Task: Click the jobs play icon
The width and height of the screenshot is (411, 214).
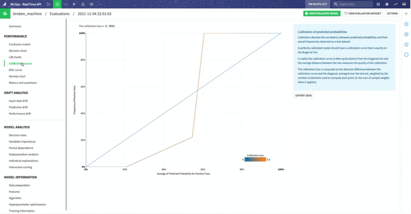Action: point(74,4)
